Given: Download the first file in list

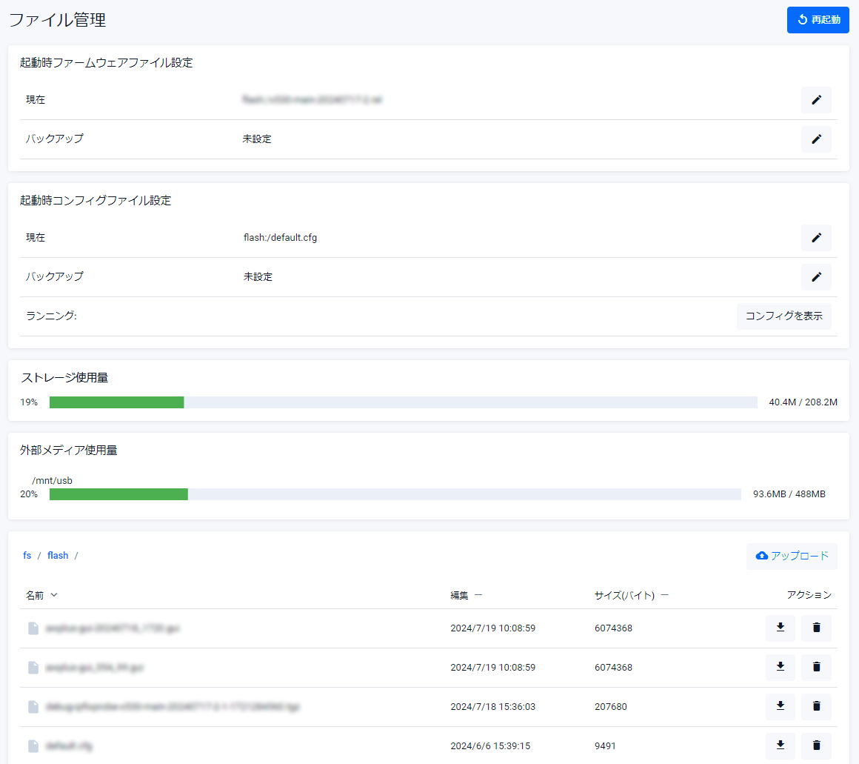Looking at the screenshot, I should click(x=780, y=628).
